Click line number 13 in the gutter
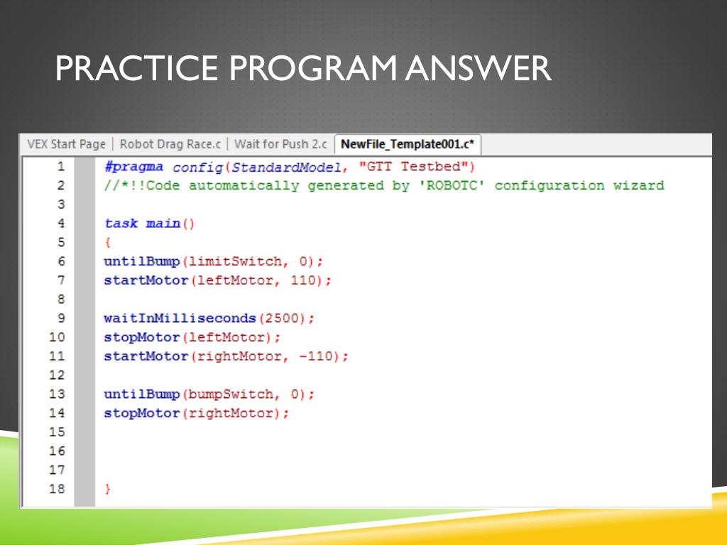Image resolution: width=727 pixels, height=545 pixels. (x=57, y=395)
